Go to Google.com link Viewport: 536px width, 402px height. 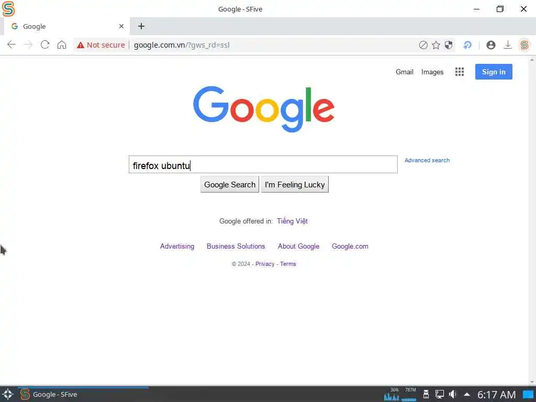click(350, 247)
